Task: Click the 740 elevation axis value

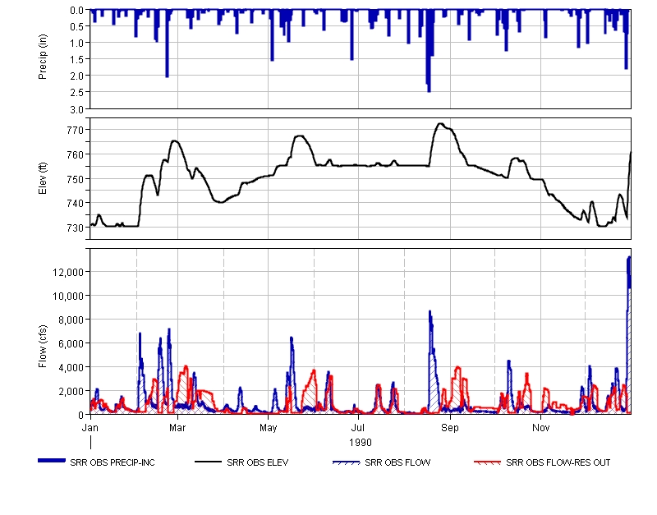Action: click(76, 203)
